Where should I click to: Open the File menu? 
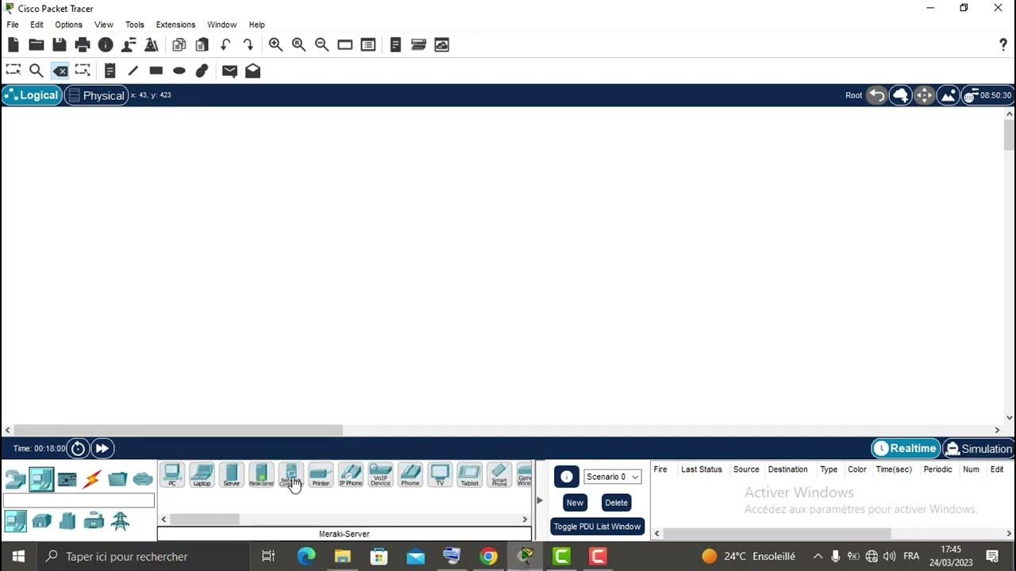(x=13, y=25)
